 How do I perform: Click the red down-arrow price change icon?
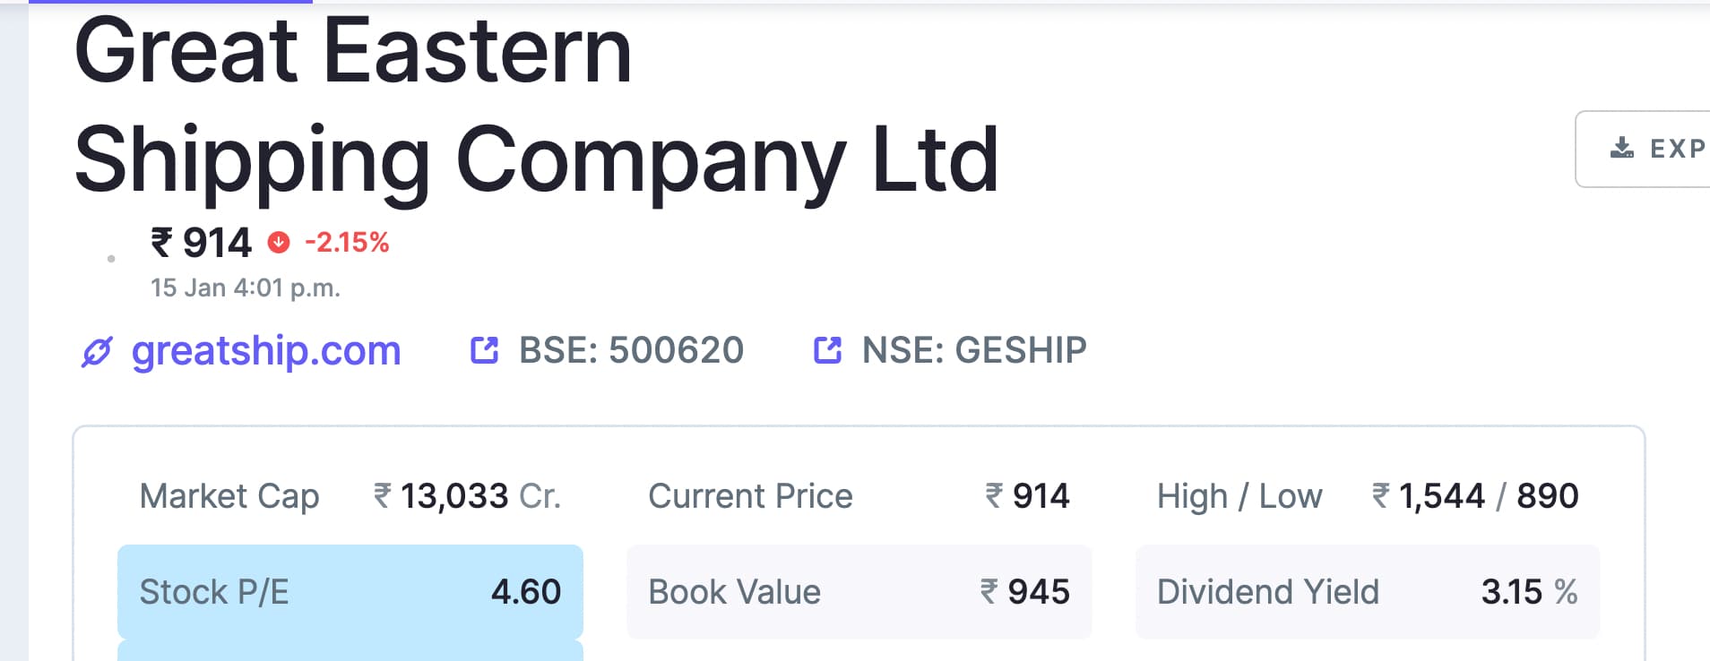coord(279,242)
